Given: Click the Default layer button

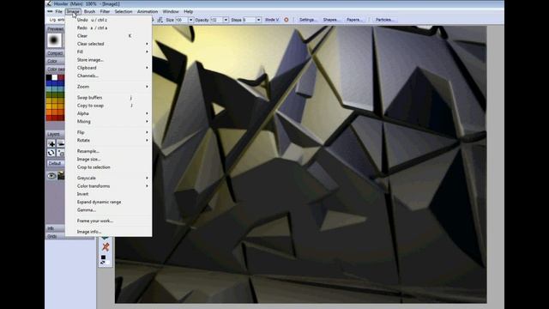Looking at the screenshot, I should (x=55, y=163).
